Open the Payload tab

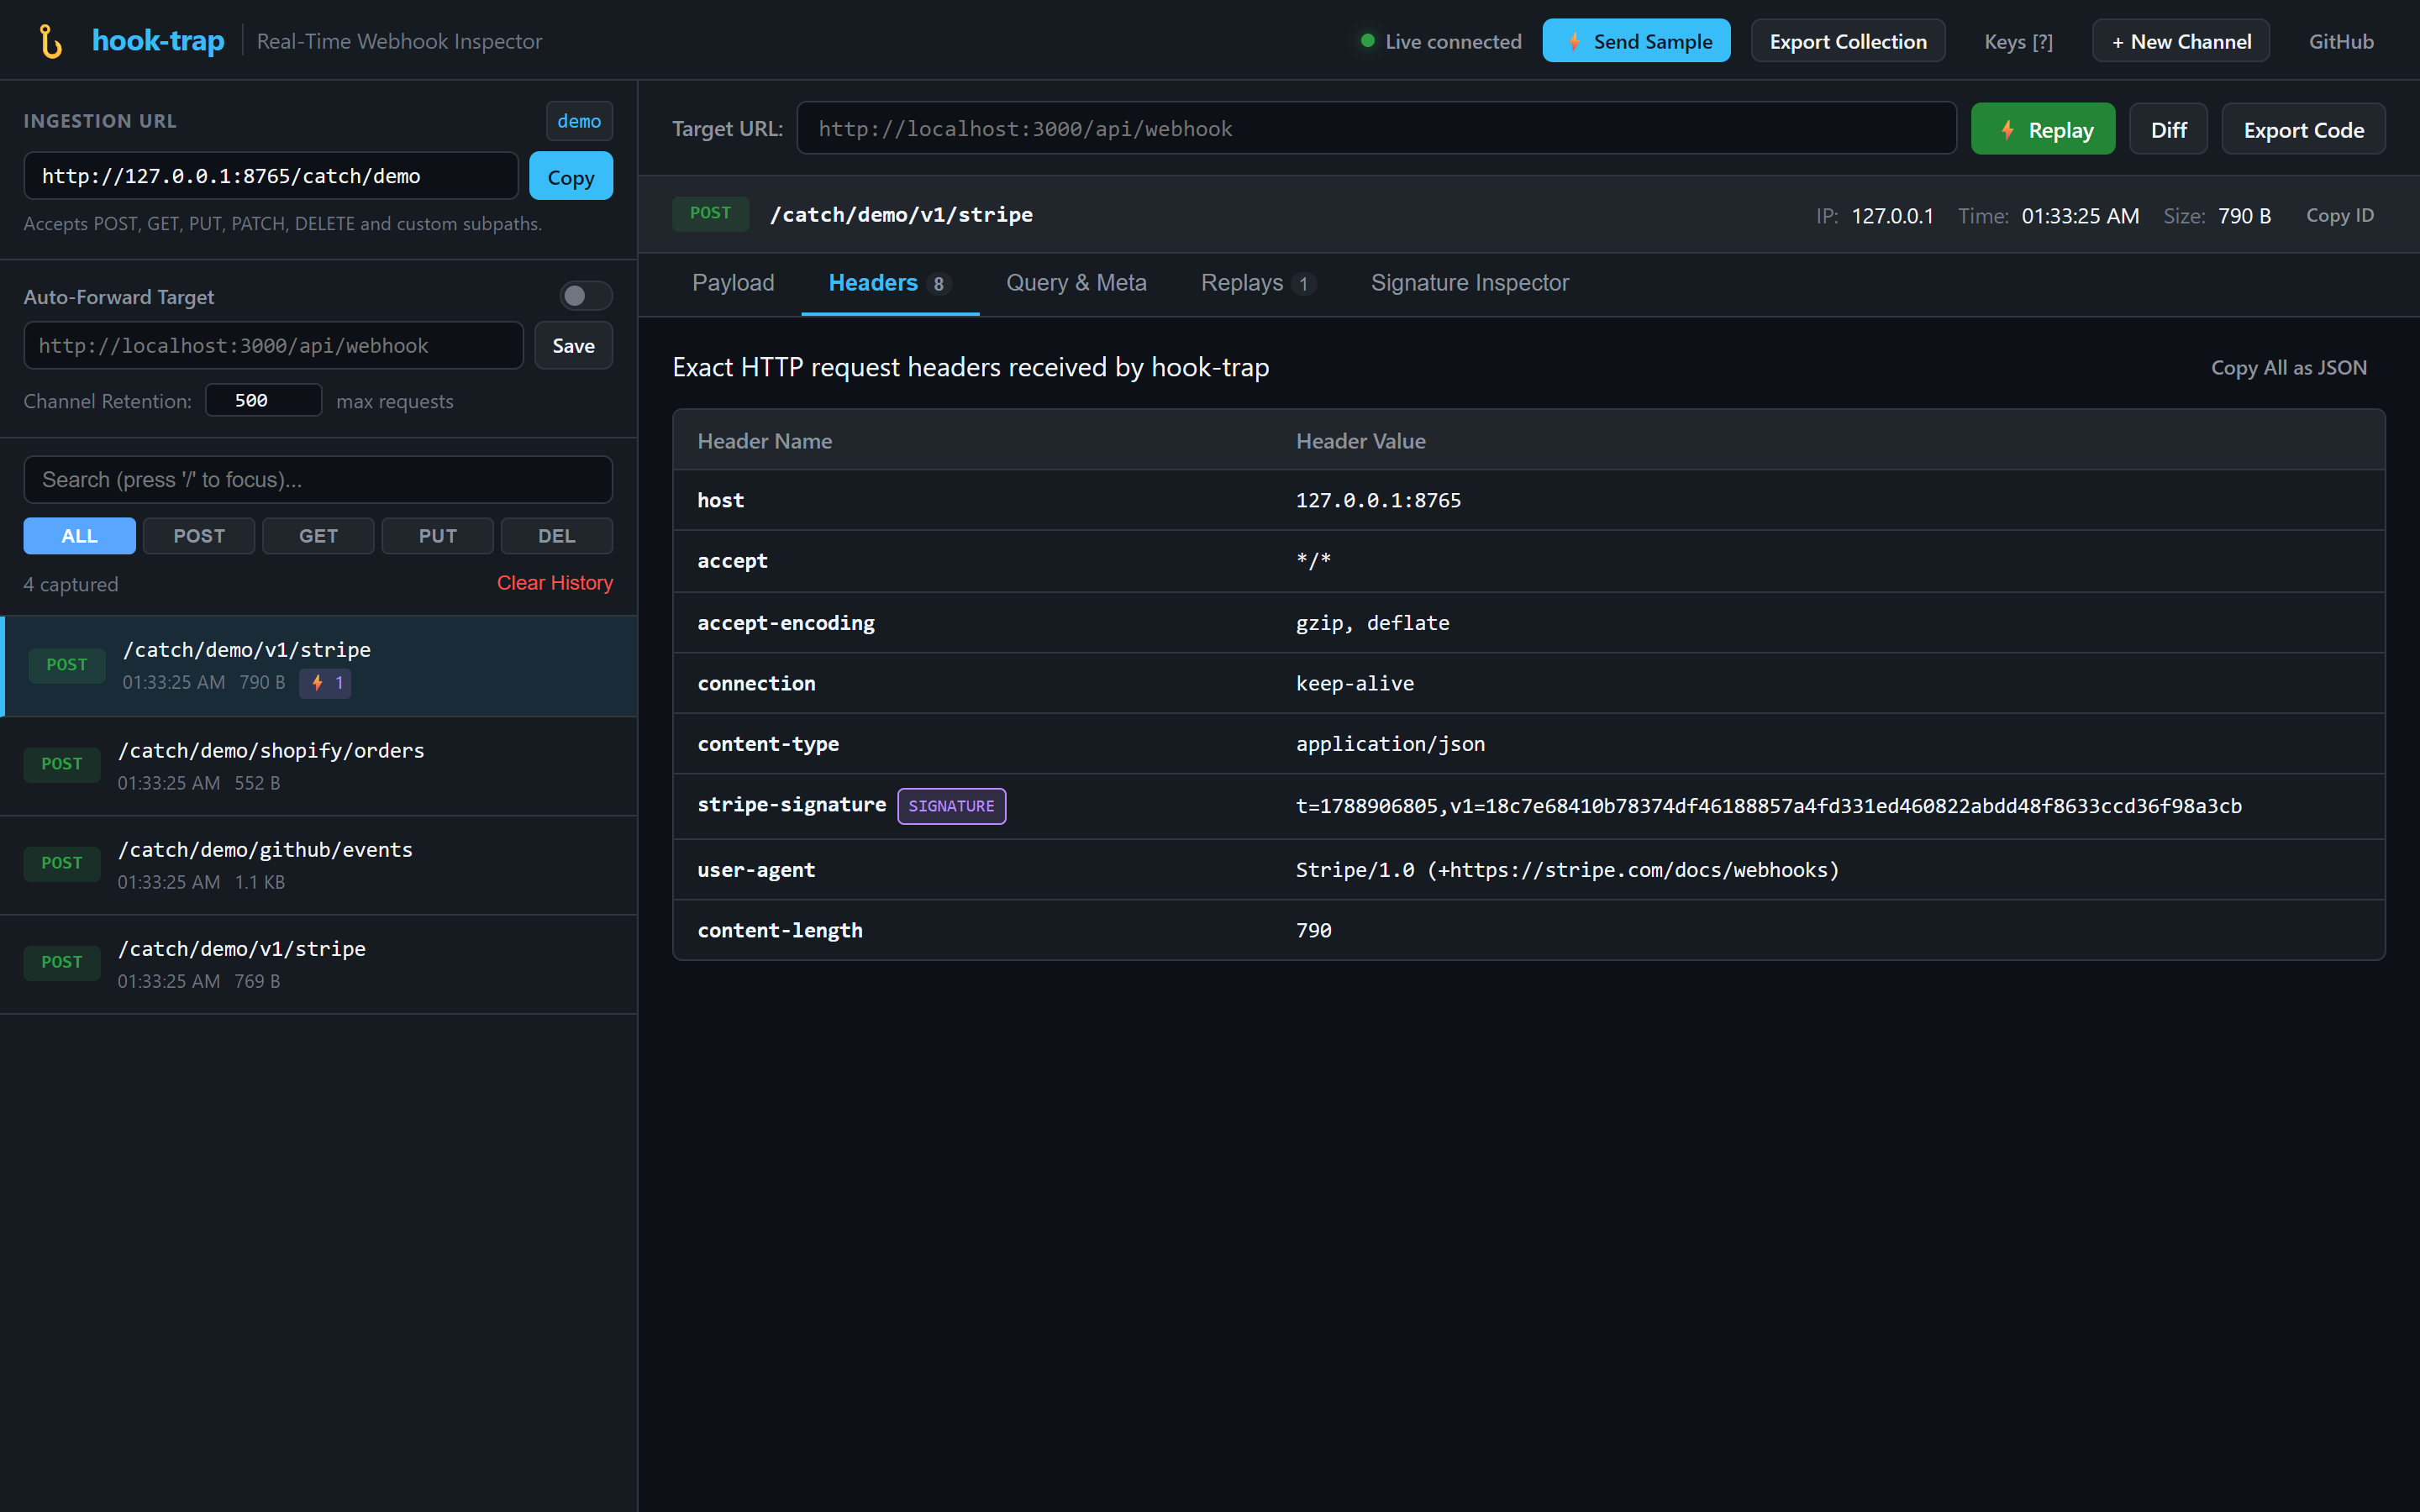tap(733, 283)
